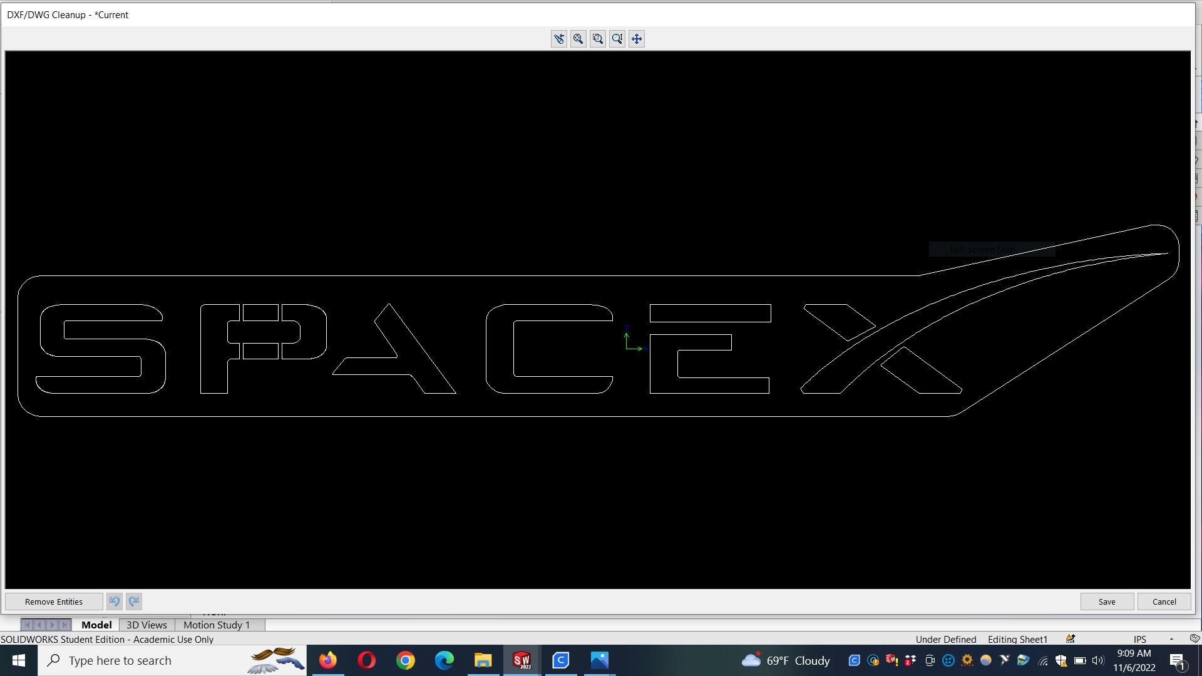Select the Previous View tool

[558, 38]
